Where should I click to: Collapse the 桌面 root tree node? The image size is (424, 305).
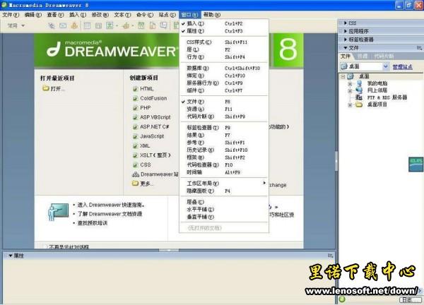point(343,77)
